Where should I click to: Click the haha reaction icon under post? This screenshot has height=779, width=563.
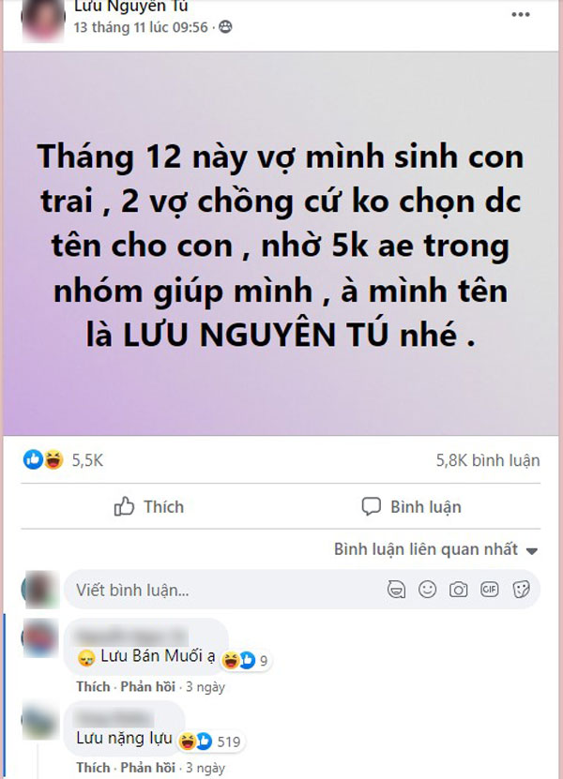point(53,459)
